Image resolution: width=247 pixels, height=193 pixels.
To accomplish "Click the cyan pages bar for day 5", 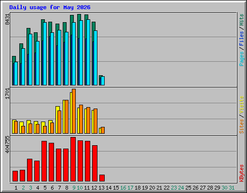I will point(45,54).
